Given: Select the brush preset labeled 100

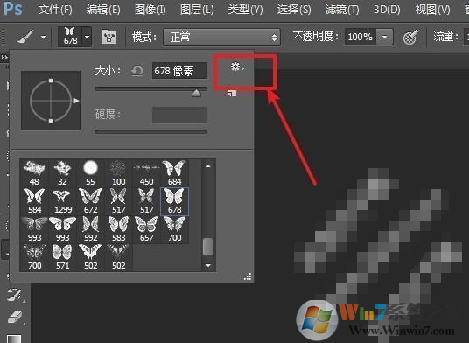Looking at the screenshot, I should click(118, 173).
